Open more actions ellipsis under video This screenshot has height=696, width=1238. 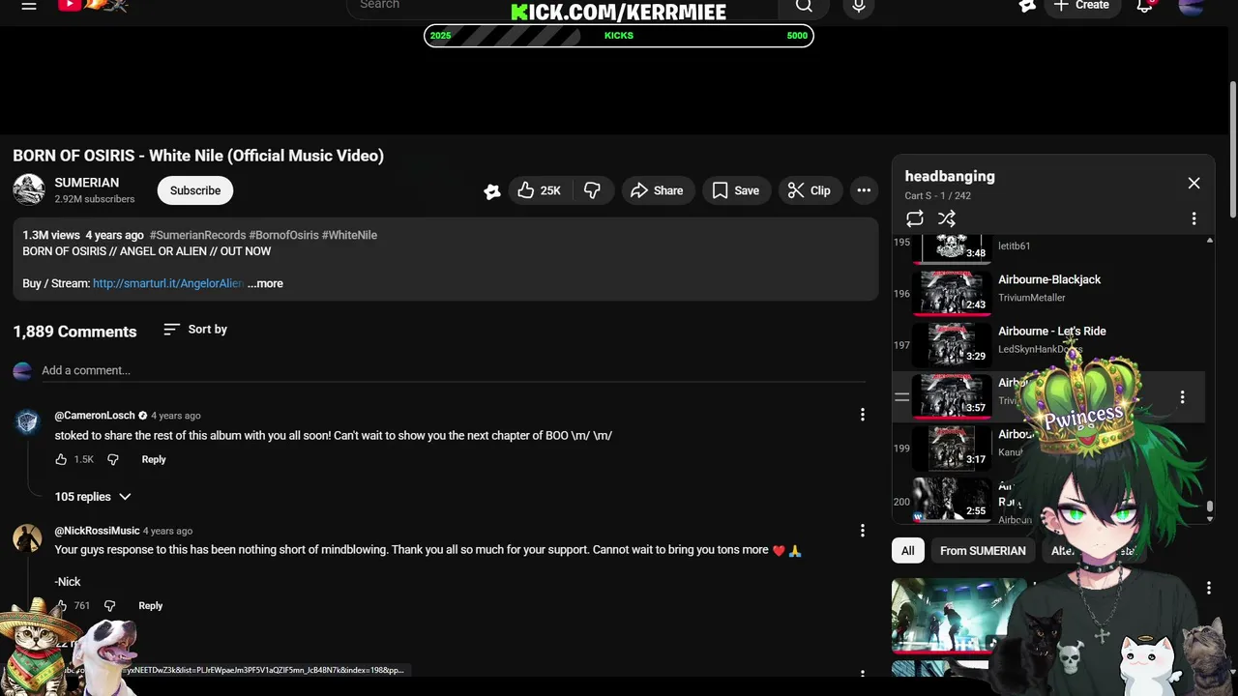pyautogui.click(x=864, y=190)
